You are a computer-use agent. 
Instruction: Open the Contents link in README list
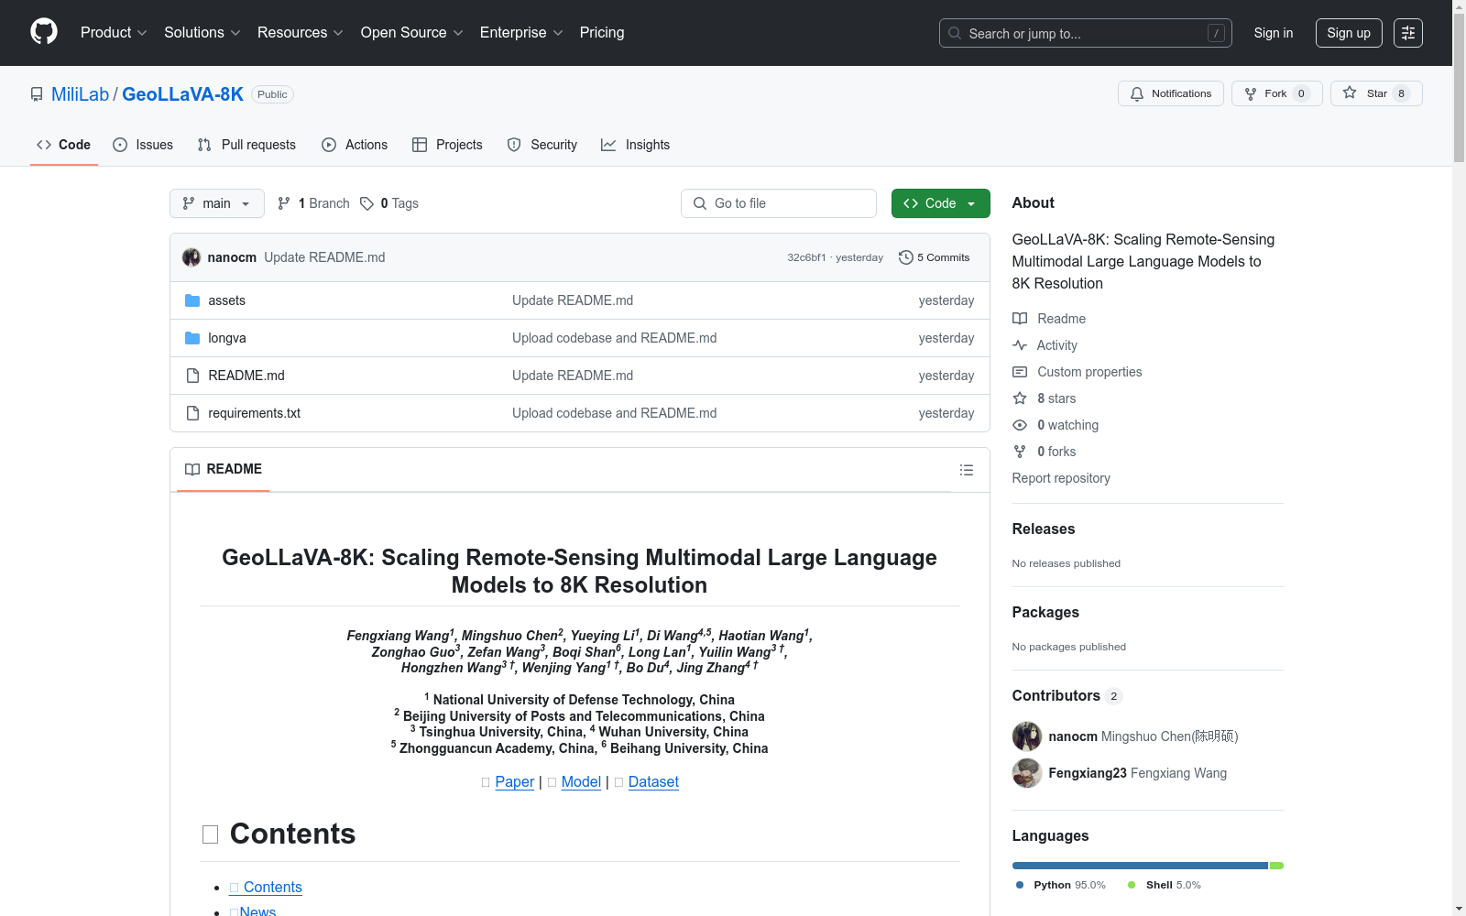click(266, 887)
